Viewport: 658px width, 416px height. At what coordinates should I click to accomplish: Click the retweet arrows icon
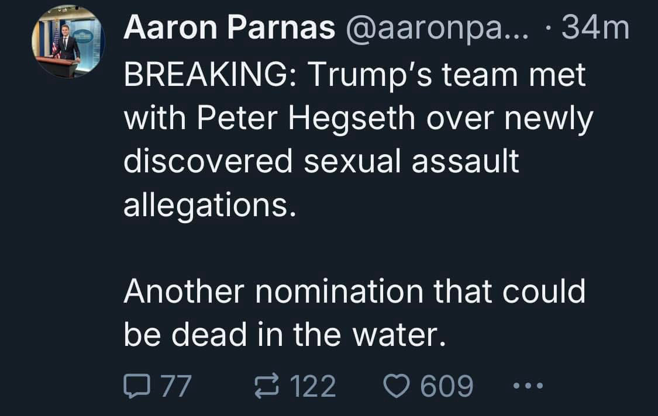266,386
